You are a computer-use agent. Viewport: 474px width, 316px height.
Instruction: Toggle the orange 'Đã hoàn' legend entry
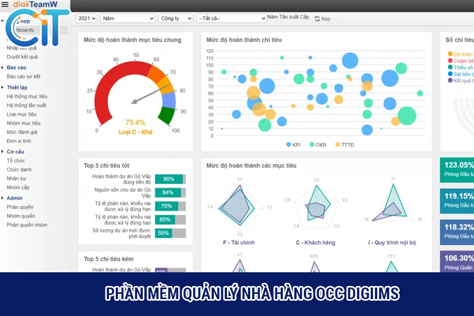[x=460, y=54]
